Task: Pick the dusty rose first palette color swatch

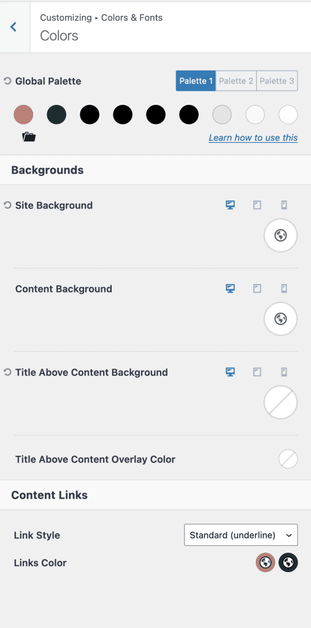Action: tap(23, 115)
